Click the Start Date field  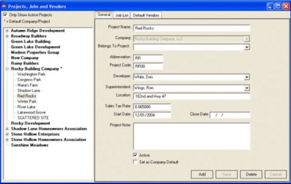pyautogui.click(x=152, y=115)
